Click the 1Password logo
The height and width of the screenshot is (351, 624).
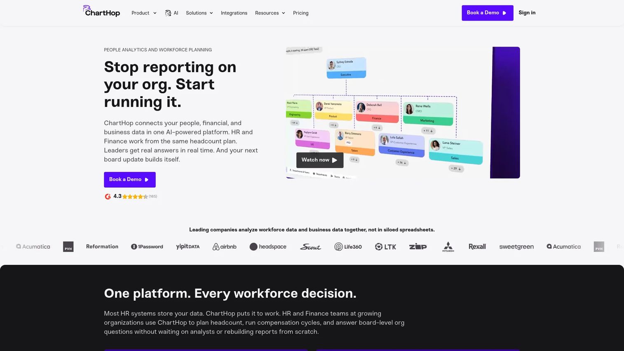click(x=147, y=247)
